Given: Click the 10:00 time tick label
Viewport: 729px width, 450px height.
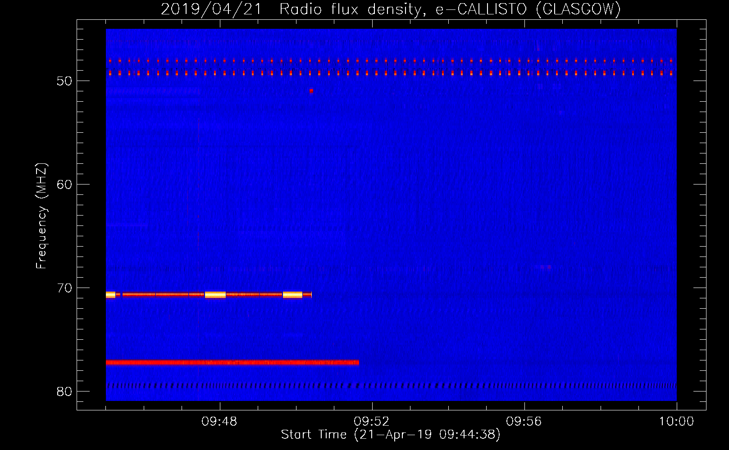Looking at the screenshot, I should 676,422.
